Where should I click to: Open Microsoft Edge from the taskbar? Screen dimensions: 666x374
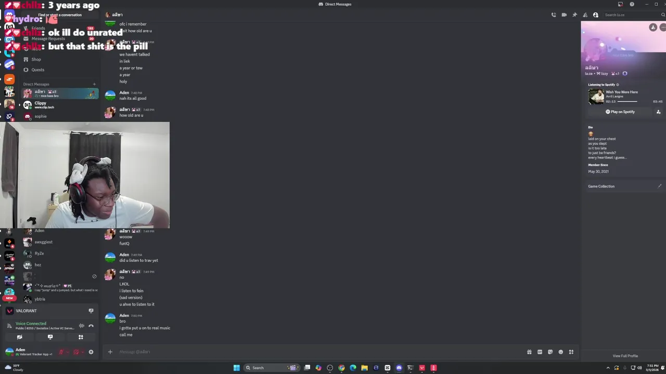[x=353, y=368]
